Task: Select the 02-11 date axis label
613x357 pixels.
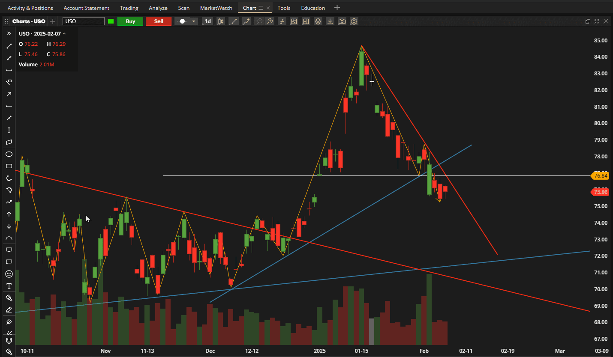Action: [466, 351]
